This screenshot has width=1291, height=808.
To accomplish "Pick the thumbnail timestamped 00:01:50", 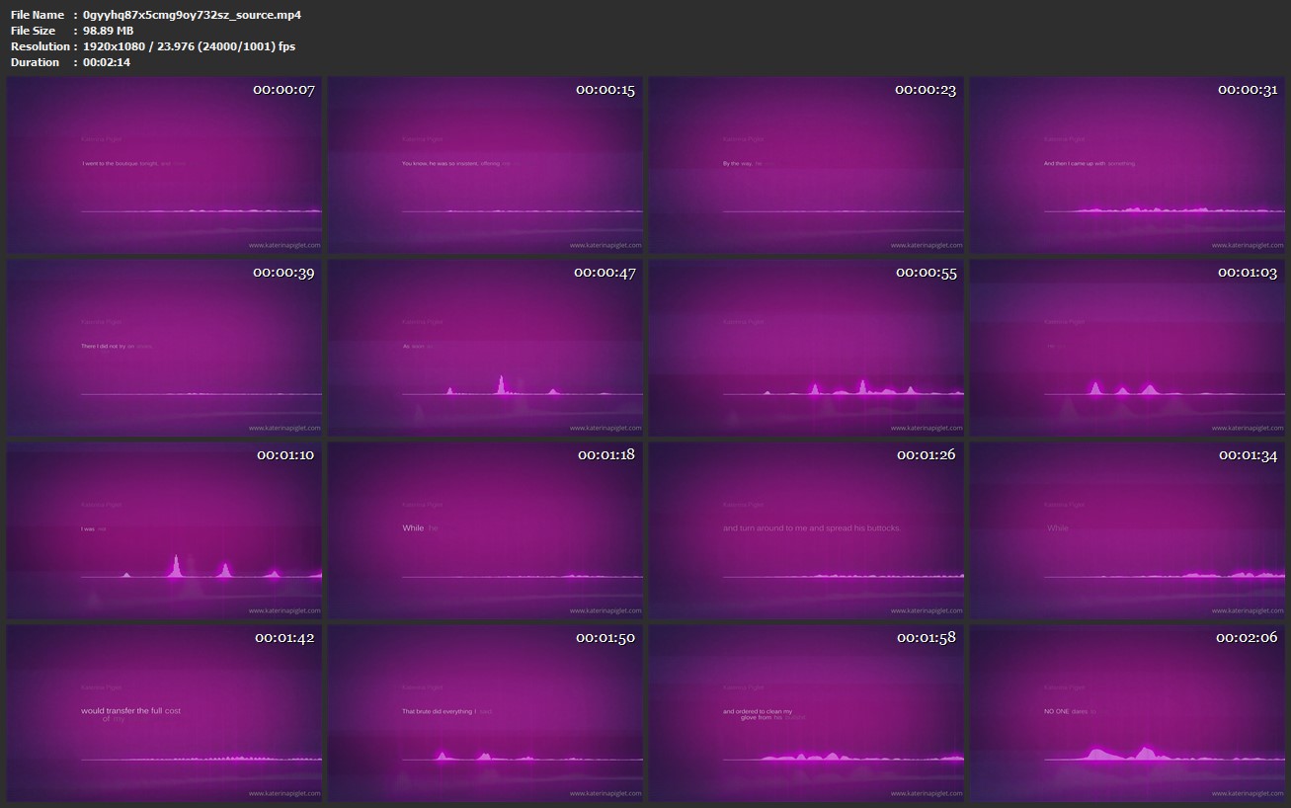I will pyautogui.click(x=485, y=713).
